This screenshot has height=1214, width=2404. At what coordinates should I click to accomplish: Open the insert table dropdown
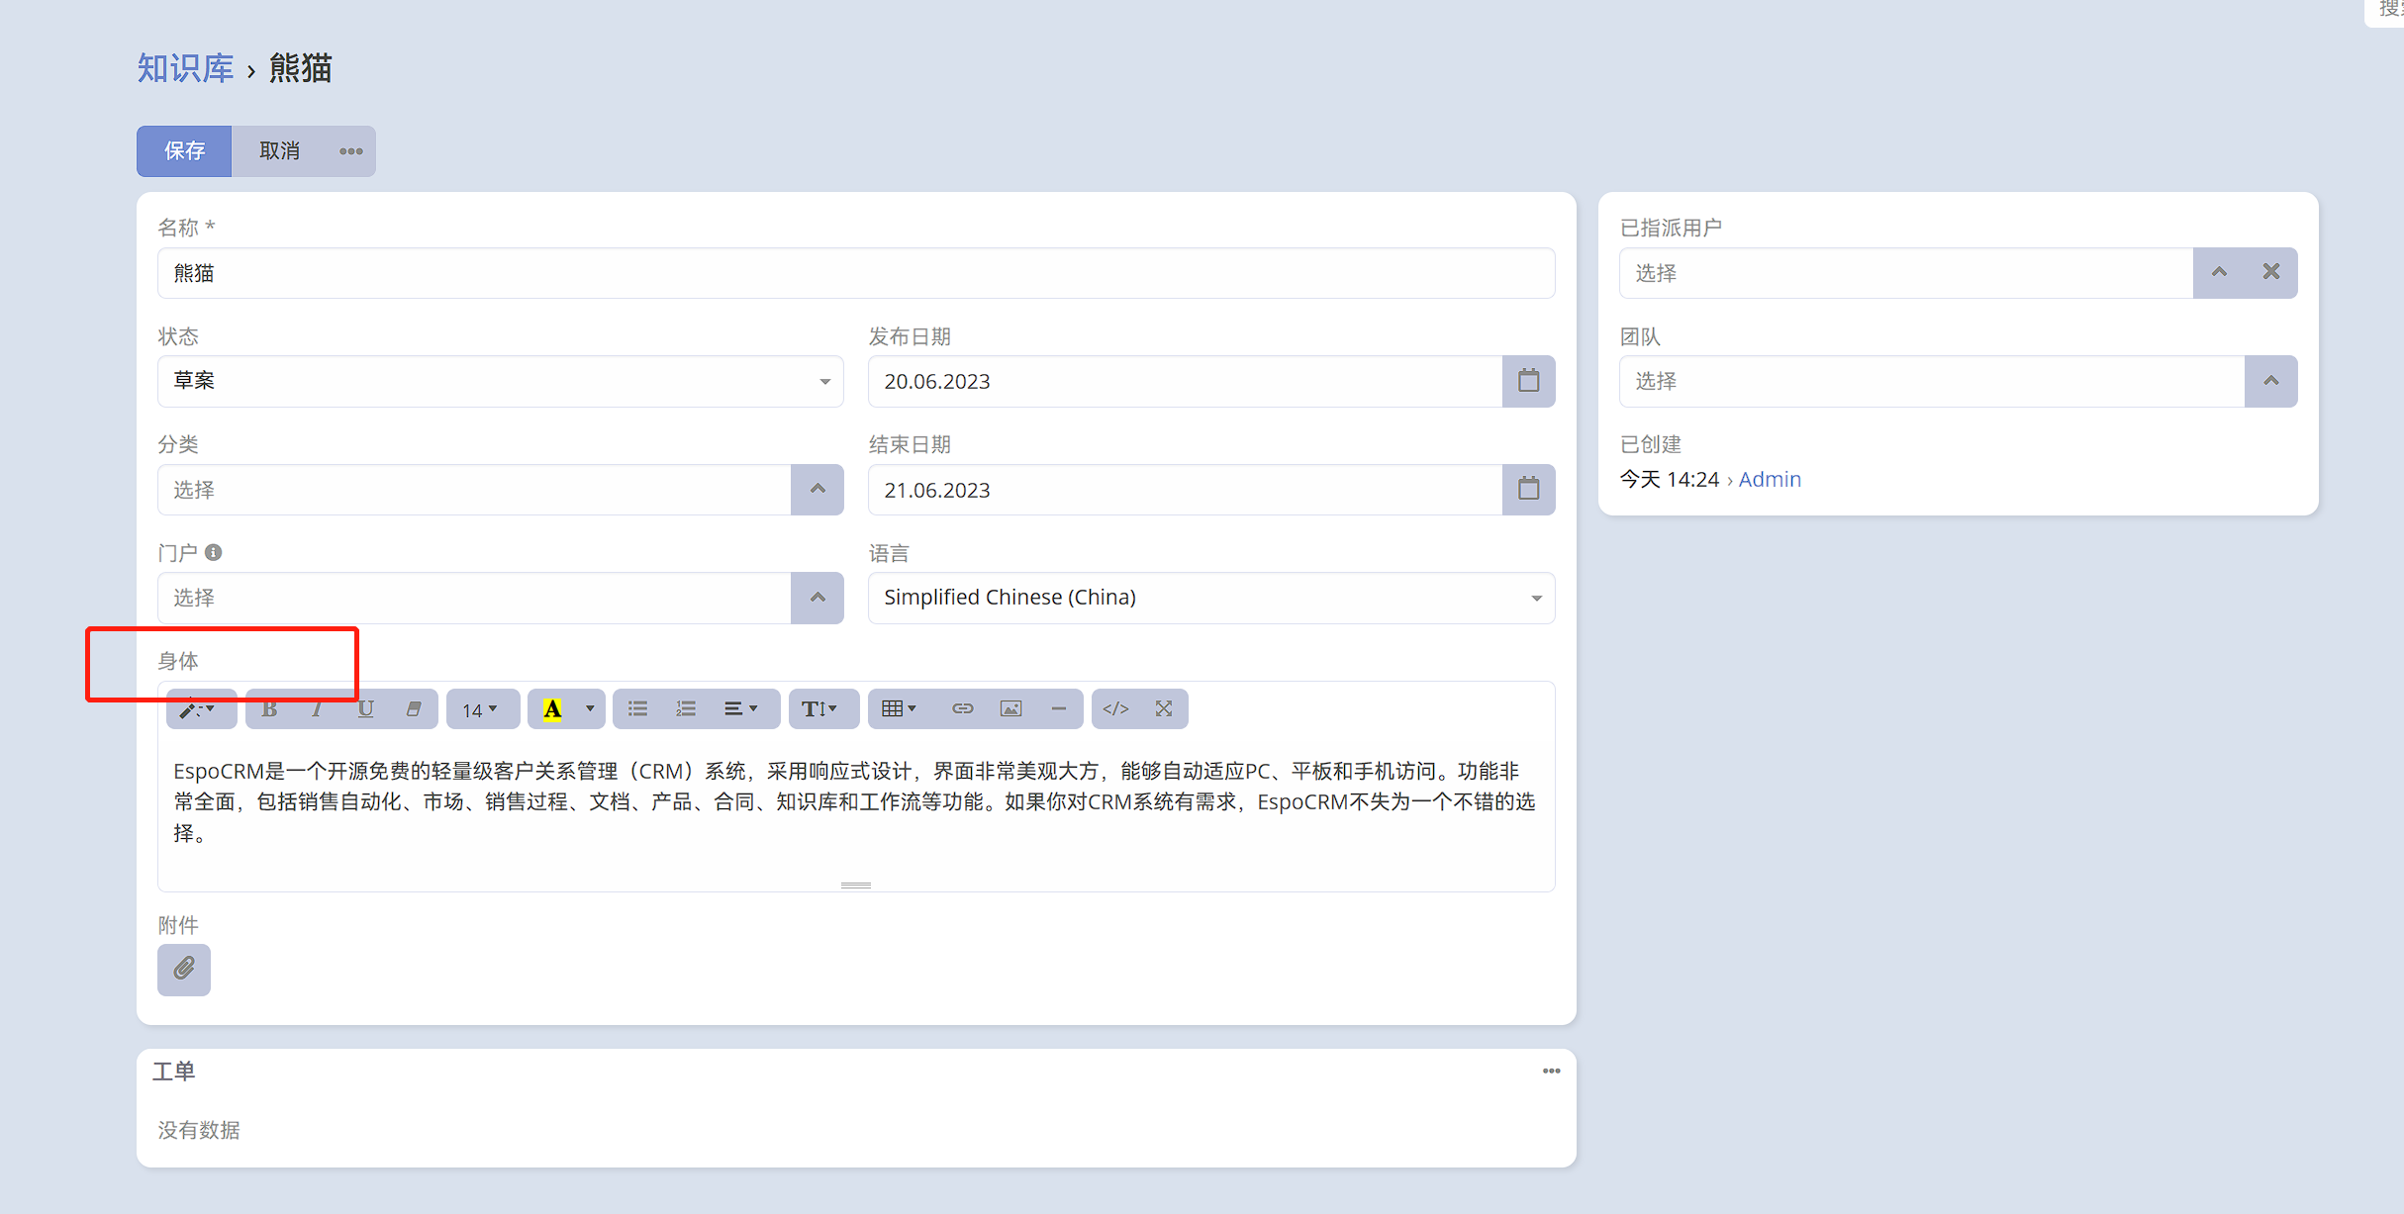tap(899, 708)
